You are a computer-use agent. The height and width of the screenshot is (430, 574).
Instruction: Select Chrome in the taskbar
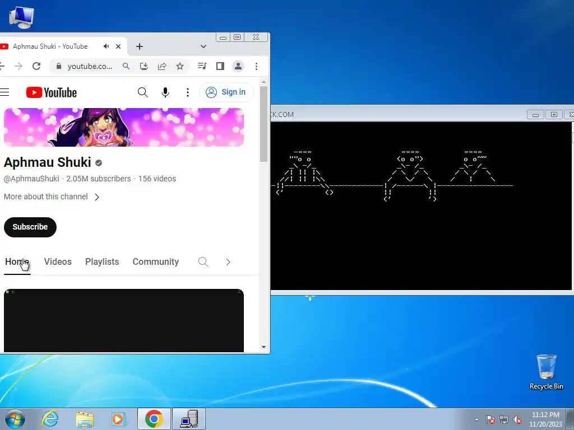tap(154, 419)
